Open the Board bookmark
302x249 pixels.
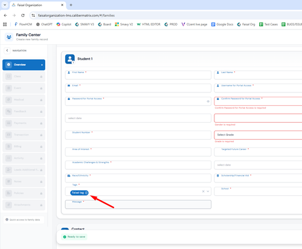coord(104,24)
